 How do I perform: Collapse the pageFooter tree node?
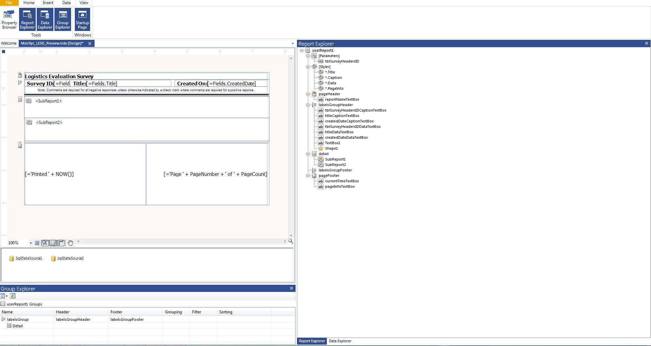(x=308, y=176)
